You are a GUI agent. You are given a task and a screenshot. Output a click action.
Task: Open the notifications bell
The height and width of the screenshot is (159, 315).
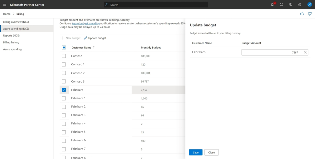pyautogui.click(x=272, y=5)
